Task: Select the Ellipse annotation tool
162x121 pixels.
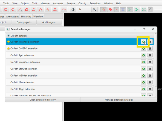Action: pyautogui.click(x=13, y=10)
